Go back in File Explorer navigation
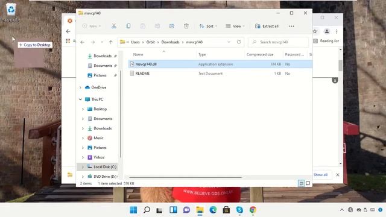 click(83, 42)
